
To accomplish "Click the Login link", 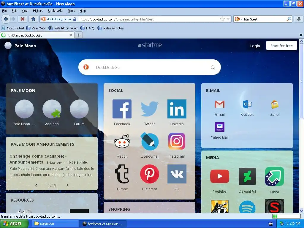I will [255, 46].
